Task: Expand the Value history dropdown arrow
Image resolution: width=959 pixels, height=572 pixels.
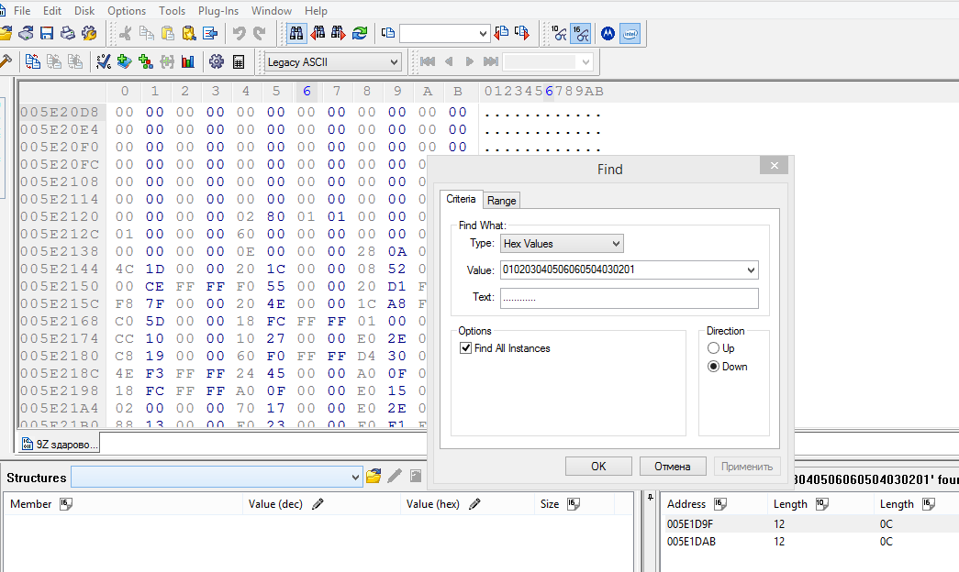Action: click(x=752, y=270)
